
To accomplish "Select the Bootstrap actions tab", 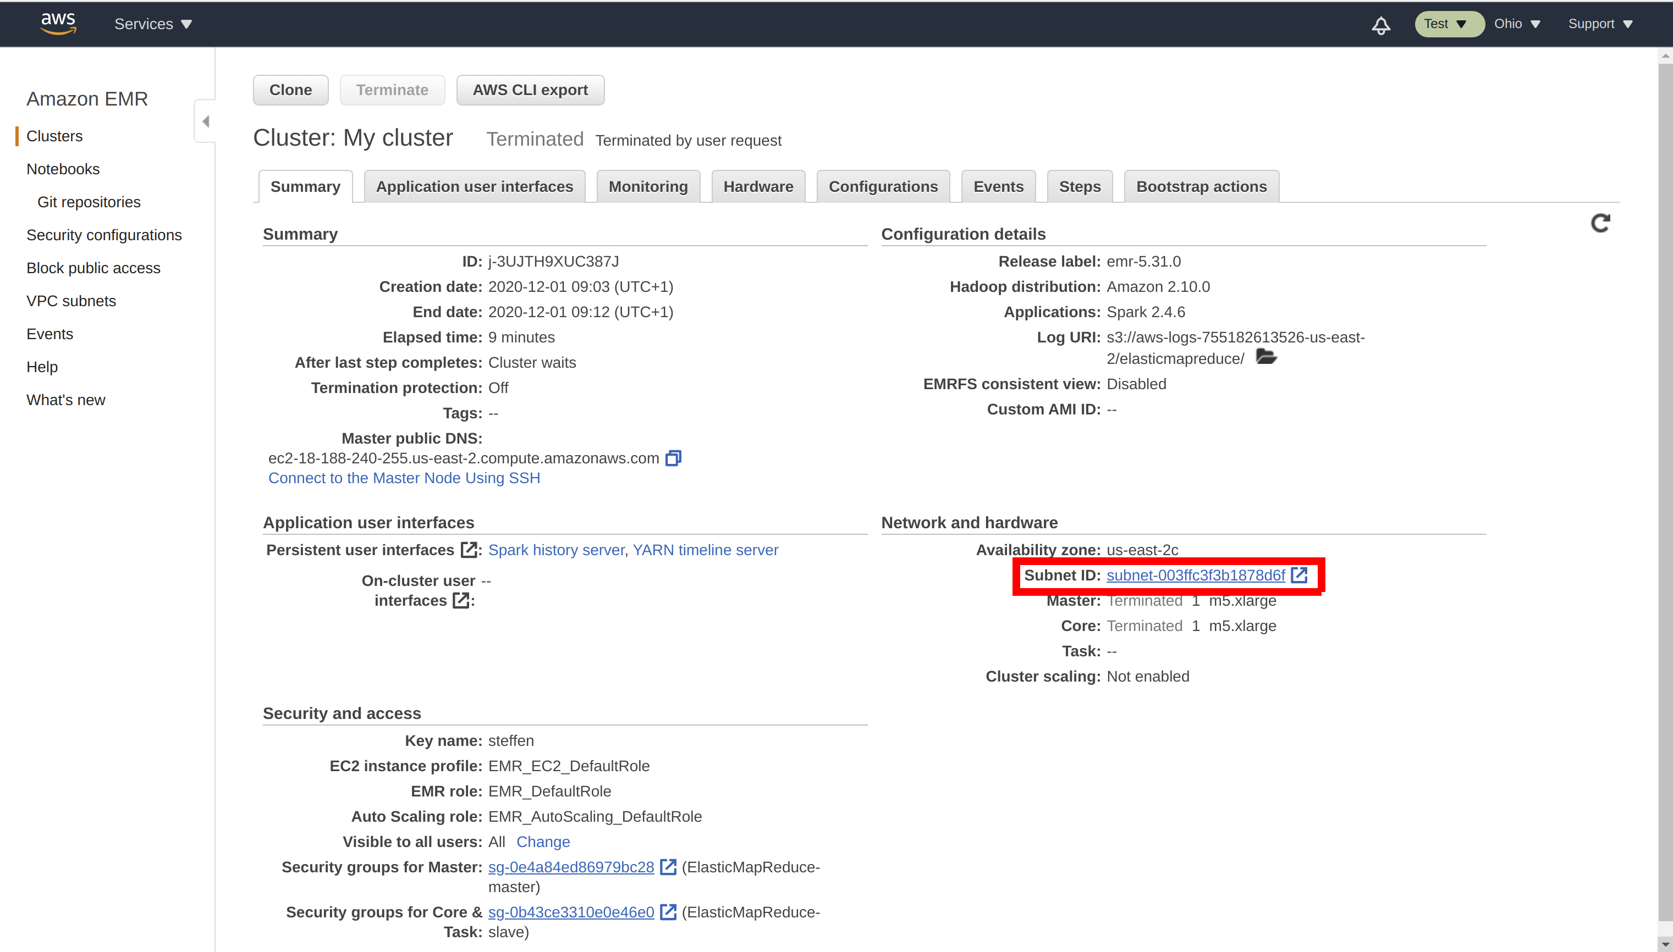I will coord(1201,186).
